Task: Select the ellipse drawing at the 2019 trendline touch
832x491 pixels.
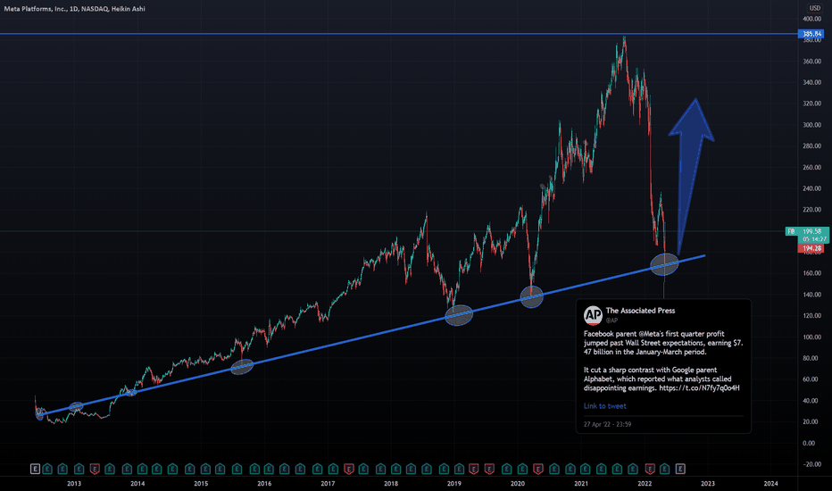Action: coord(459,315)
